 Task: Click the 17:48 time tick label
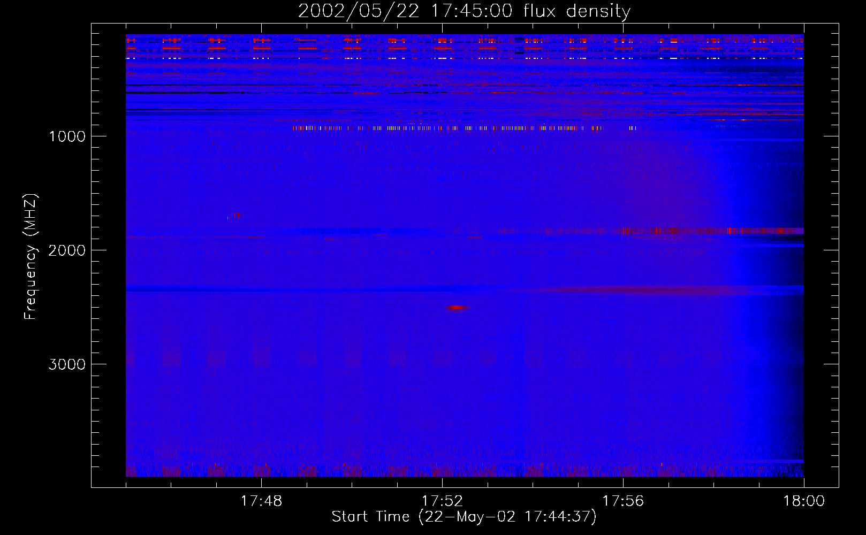[261, 501]
